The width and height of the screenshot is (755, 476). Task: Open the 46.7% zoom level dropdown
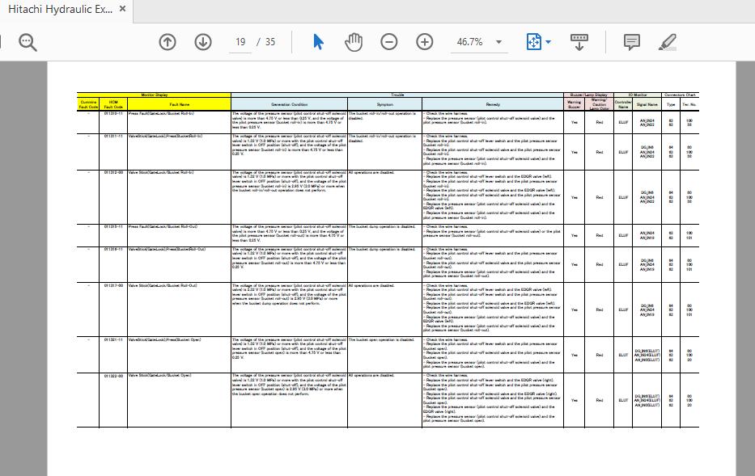tap(498, 42)
